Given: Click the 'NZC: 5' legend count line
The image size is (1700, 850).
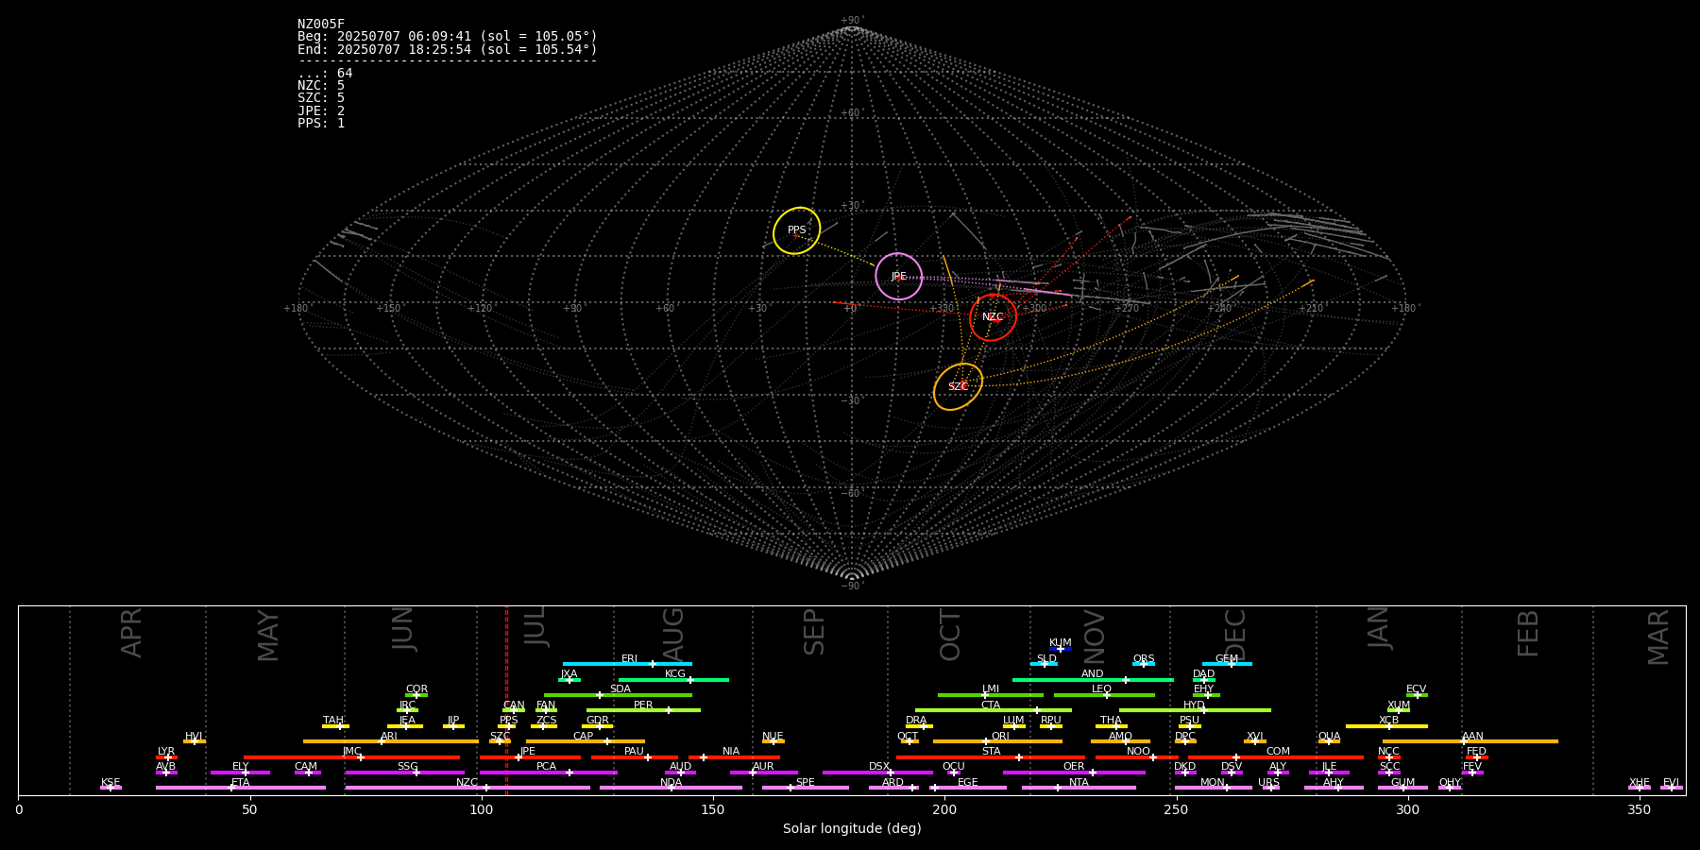Looking at the screenshot, I should point(321,86).
